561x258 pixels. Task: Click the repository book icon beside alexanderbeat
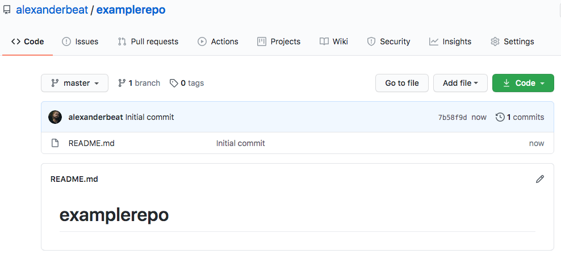click(6, 10)
